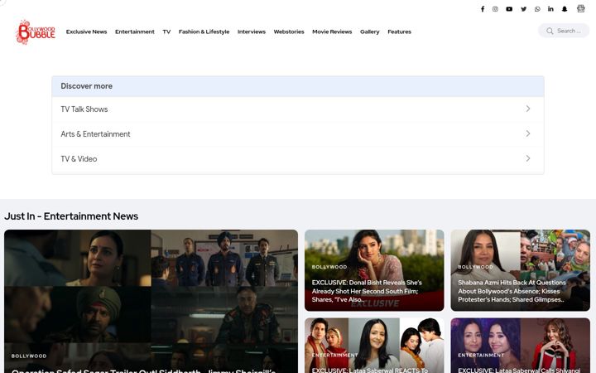Open the Exclusive News menu
Screen dimensions: 596x373
[86, 31]
